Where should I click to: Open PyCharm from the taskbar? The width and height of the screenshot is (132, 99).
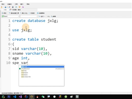click(x=3, y=97)
